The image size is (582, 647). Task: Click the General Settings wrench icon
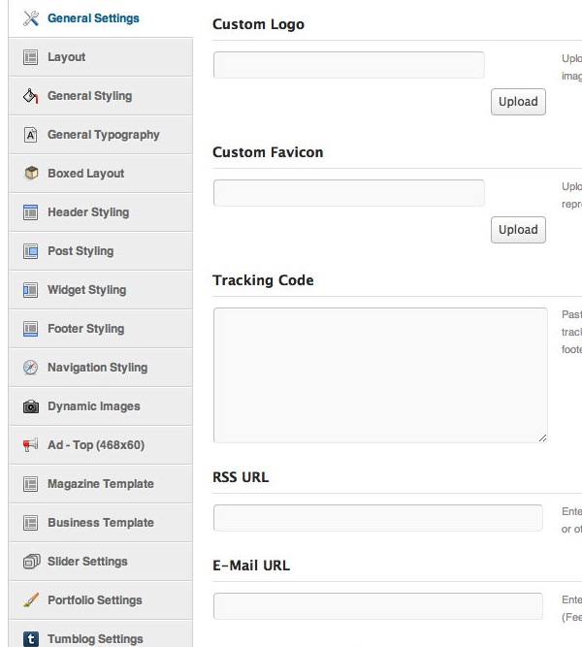(30, 18)
